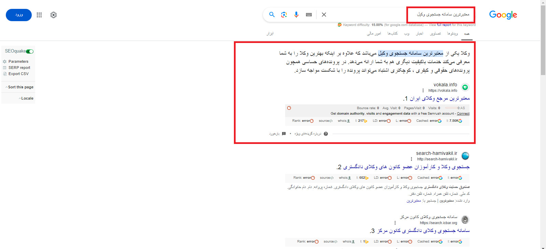Start voice search with the microphone
Image resolution: width=546 pixels, height=249 pixels.
(x=296, y=15)
